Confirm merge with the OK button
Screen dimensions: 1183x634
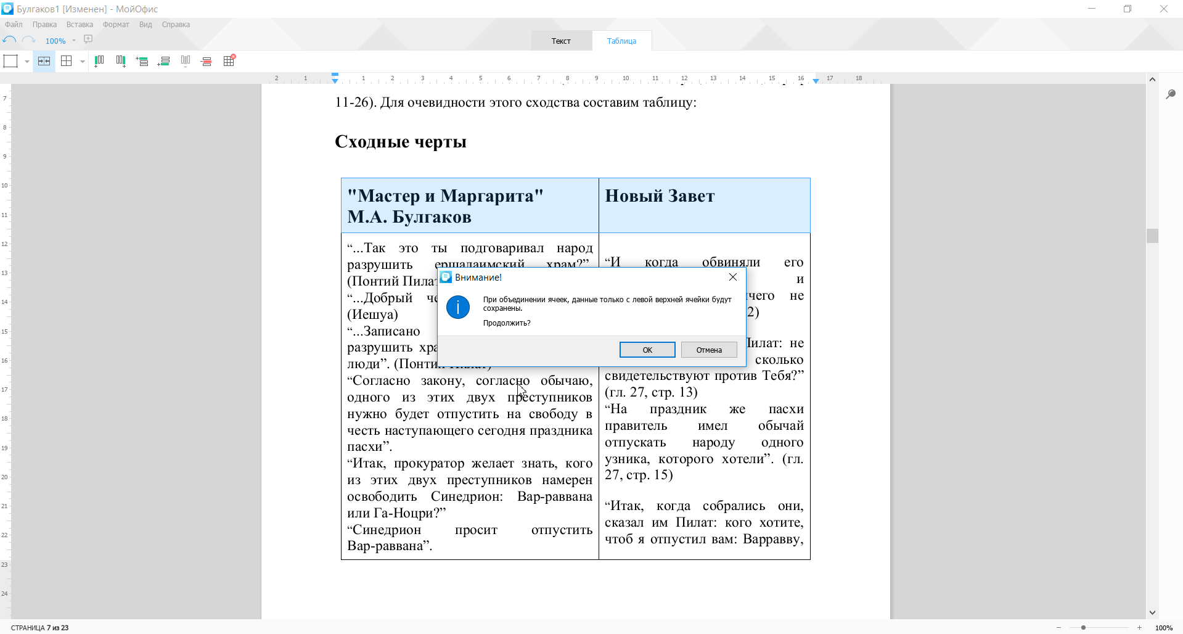(647, 350)
